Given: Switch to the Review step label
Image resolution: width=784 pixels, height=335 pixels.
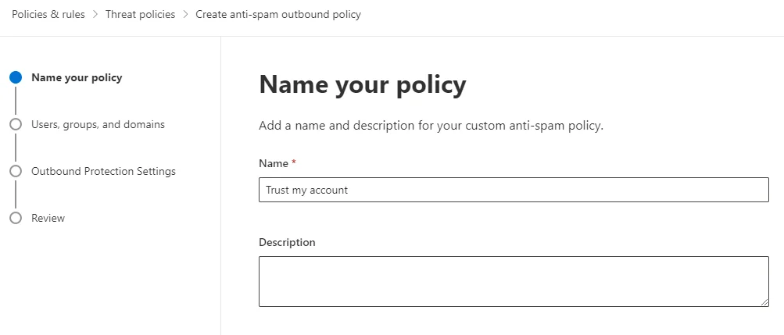Looking at the screenshot, I should click(x=48, y=218).
